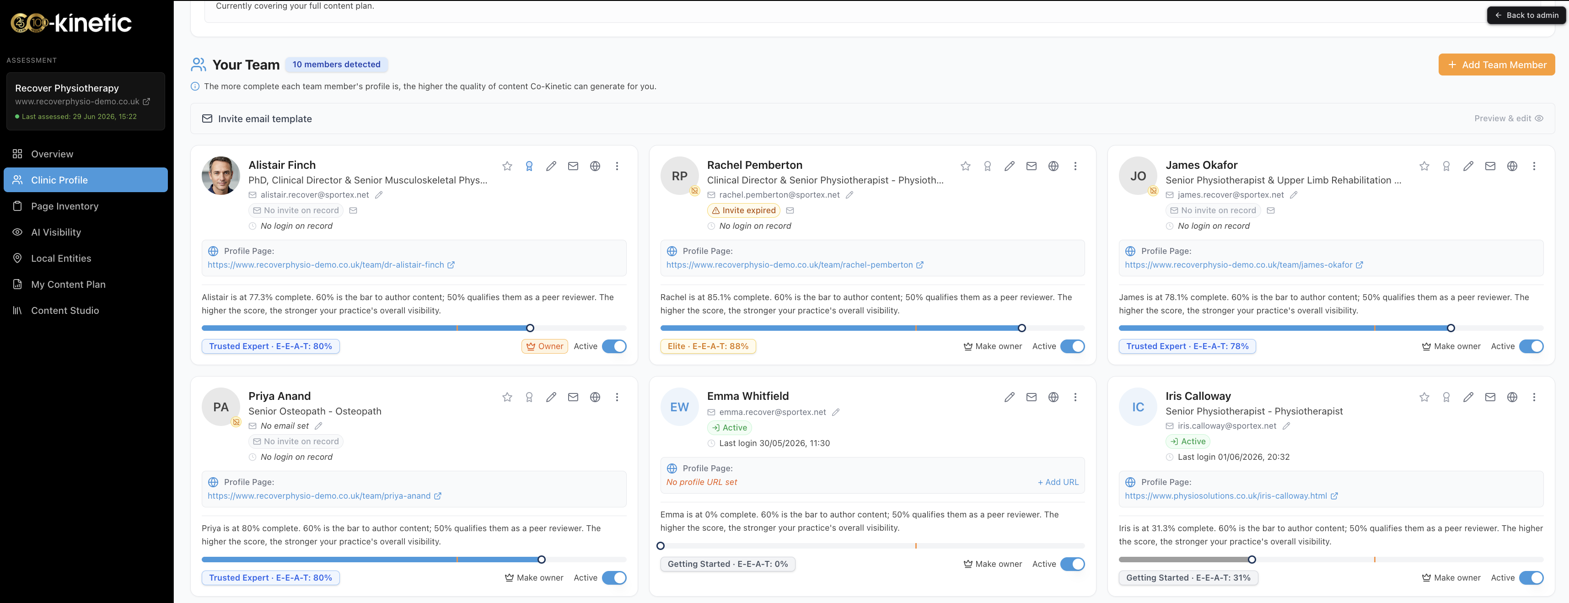
Task: Star Priya Anand's card
Action: (507, 397)
